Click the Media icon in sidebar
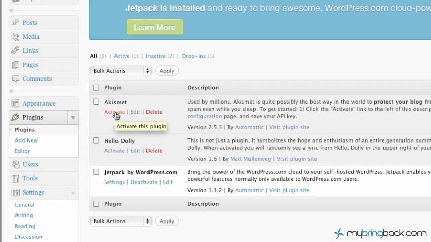This screenshot has width=431, height=242. coord(15,37)
